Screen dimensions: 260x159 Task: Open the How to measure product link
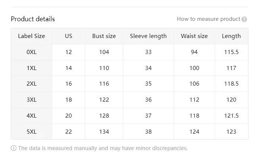point(208,19)
